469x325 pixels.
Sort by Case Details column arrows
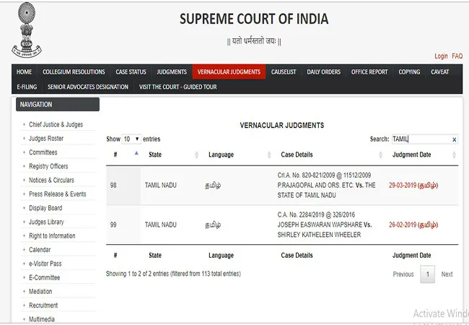pyautogui.click(x=380, y=155)
